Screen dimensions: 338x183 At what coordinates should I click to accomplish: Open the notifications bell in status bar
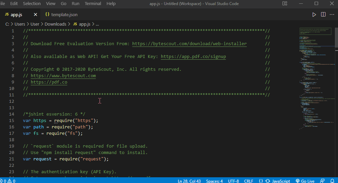point(332,181)
